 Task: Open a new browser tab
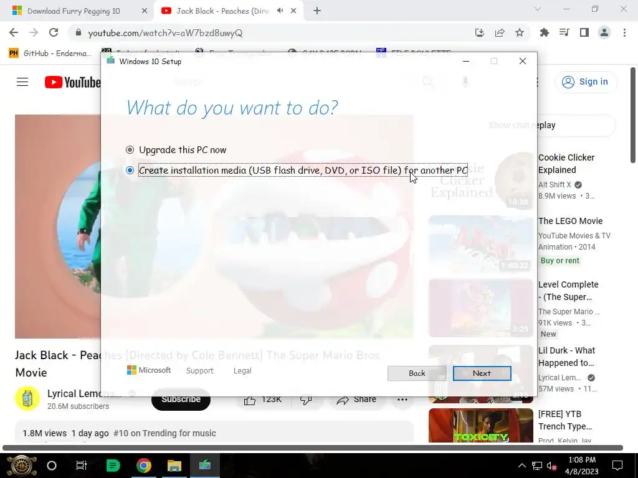click(x=317, y=11)
